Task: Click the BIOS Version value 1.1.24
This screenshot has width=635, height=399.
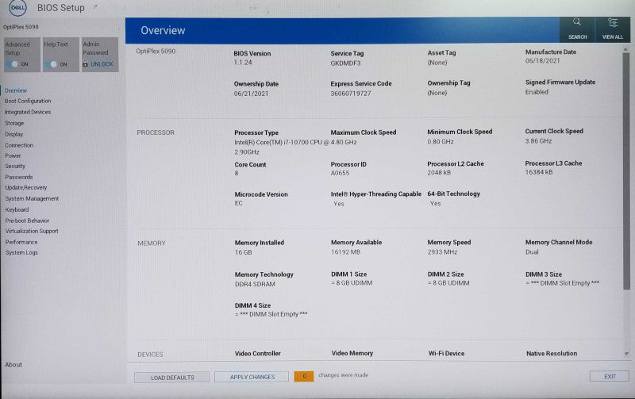Action: [x=243, y=63]
